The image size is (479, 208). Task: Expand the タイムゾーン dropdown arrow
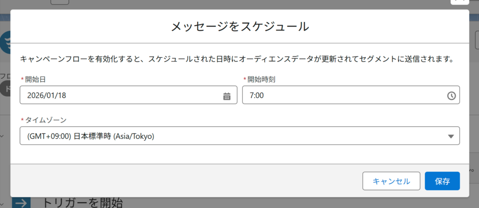451,137
